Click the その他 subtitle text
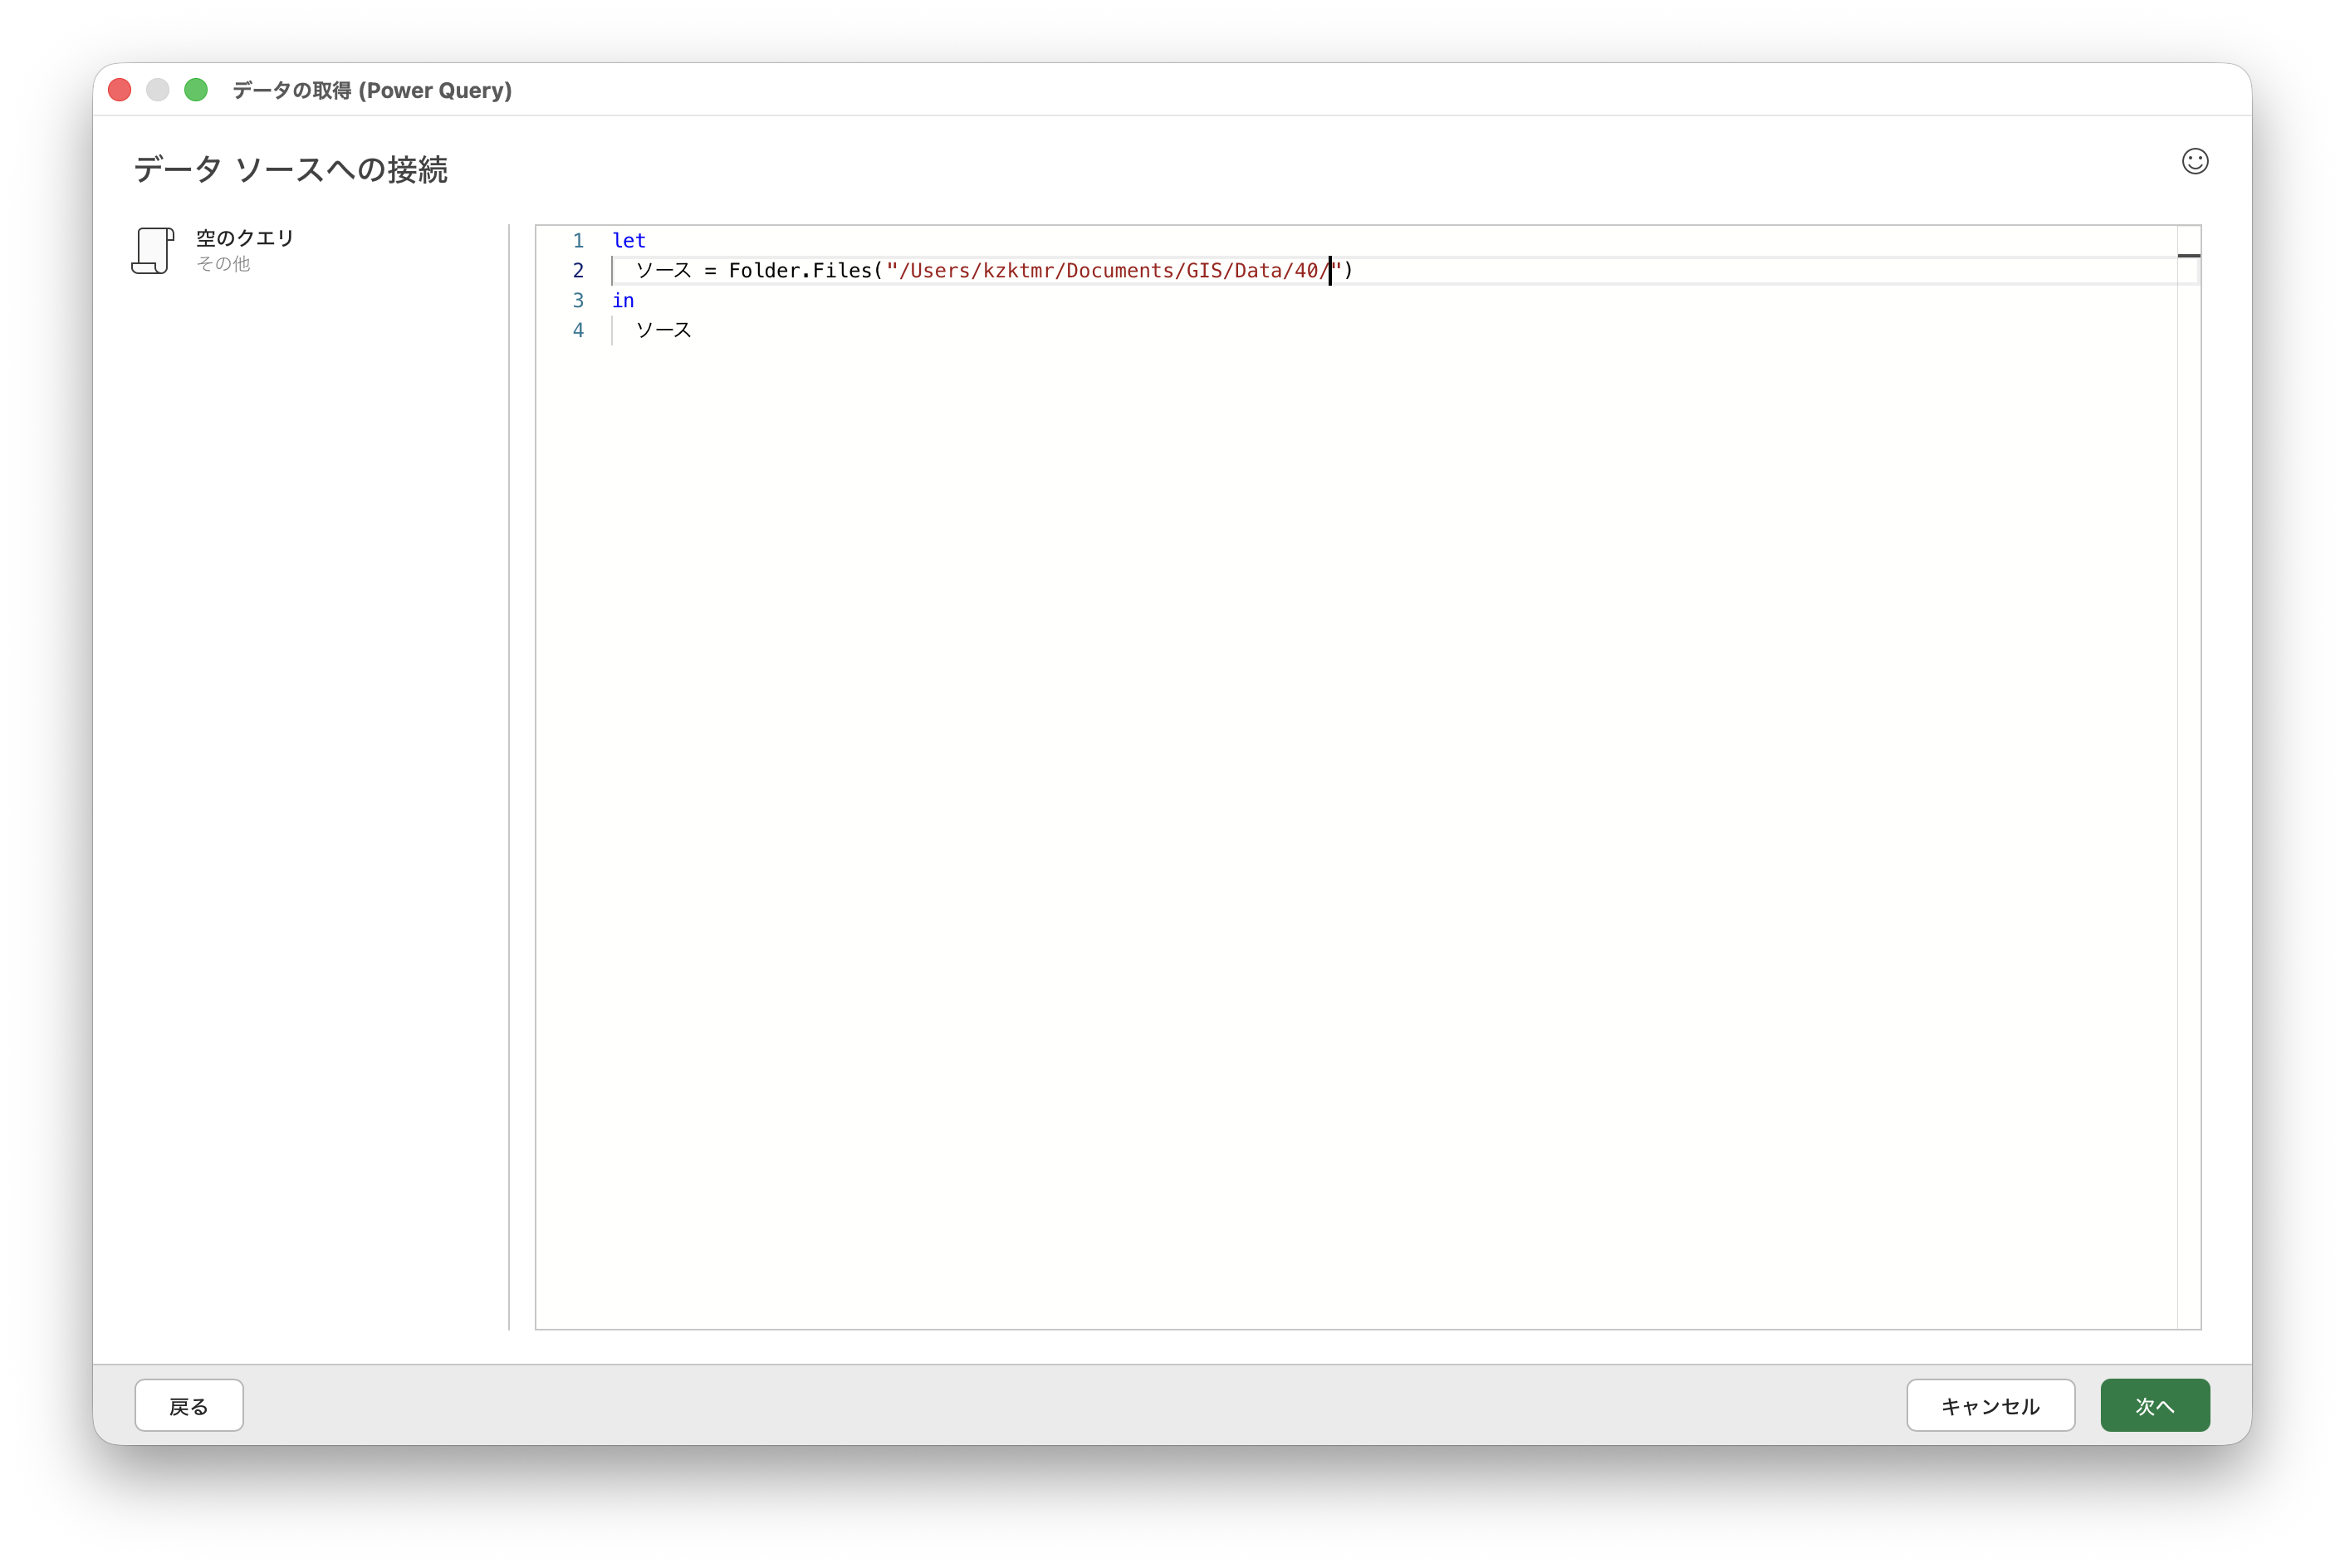Image resolution: width=2345 pixels, height=1568 pixels. pos(223,264)
